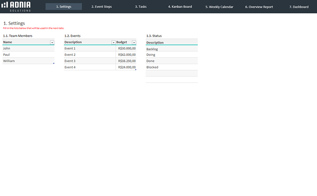Open the Weekly Calendar tab

(219, 7)
